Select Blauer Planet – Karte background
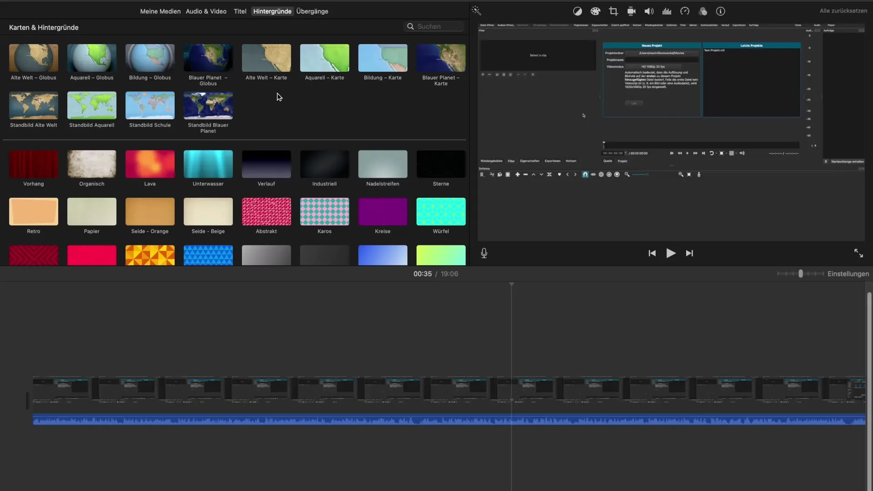 coord(441,58)
